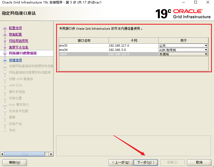Open 帮助(H) help button
This screenshot has height=167, width=214.
tap(14, 162)
